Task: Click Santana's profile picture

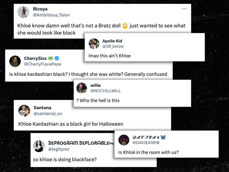Action: 24,110
